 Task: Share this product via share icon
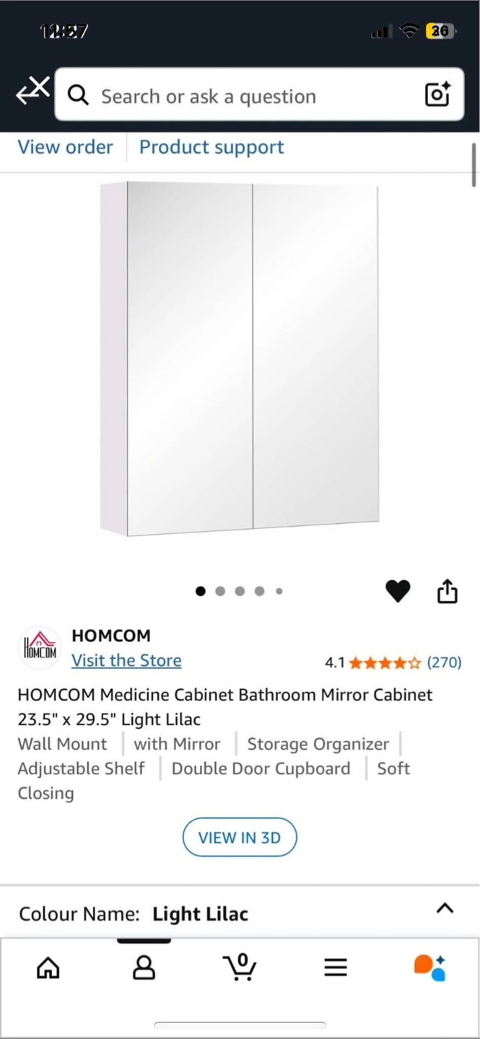(448, 590)
